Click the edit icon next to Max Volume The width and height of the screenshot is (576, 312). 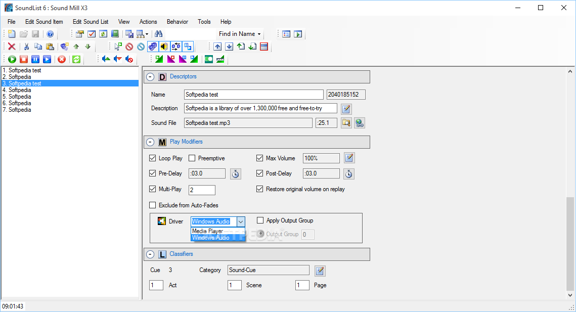pyautogui.click(x=349, y=158)
